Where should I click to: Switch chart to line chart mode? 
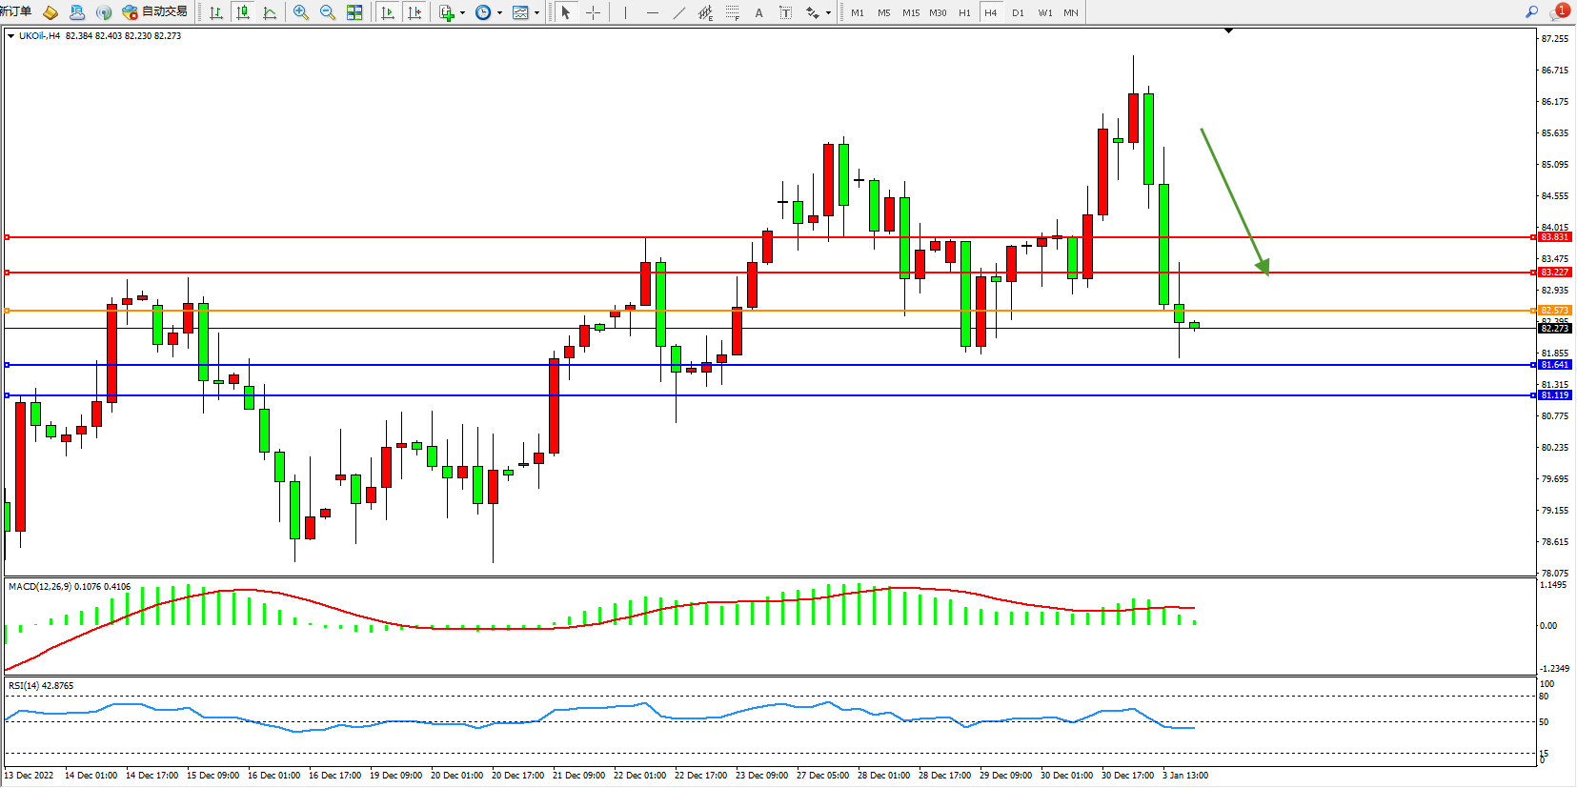coord(270,12)
